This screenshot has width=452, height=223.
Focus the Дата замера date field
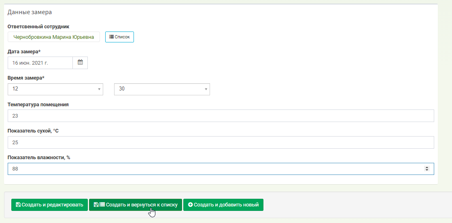pyautogui.click(x=40, y=63)
